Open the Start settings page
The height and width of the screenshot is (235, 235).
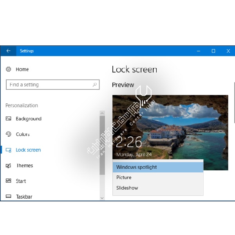21,181
